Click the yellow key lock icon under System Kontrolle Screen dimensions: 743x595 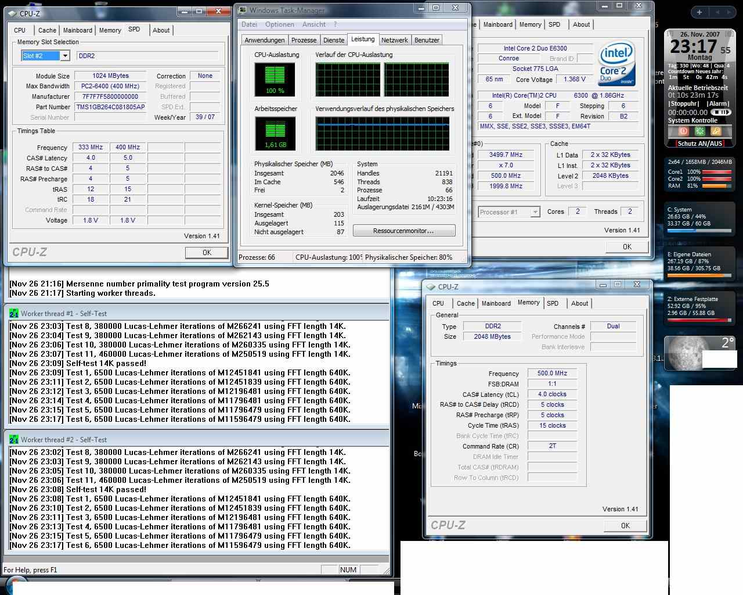pyautogui.click(x=716, y=131)
